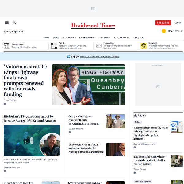This screenshot has width=184, height=184.
Task: Open comments on Second Anzacs article
Action: (5, 171)
